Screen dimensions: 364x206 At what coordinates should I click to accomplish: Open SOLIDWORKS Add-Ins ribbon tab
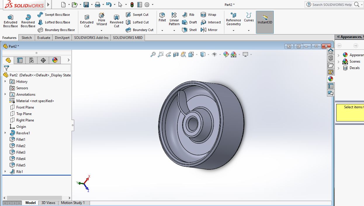pos(91,38)
